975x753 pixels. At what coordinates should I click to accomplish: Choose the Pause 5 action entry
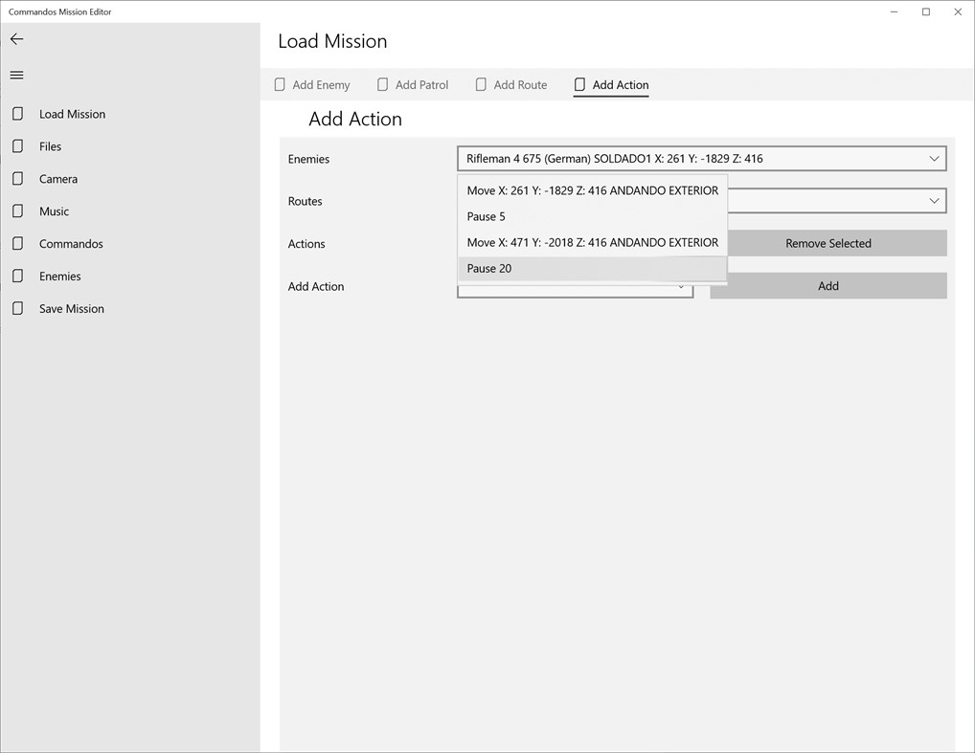click(x=593, y=217)
